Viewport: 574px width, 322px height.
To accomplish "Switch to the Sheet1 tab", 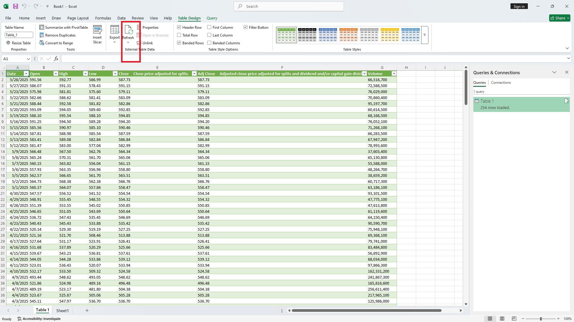I will (x=62, y=311).
